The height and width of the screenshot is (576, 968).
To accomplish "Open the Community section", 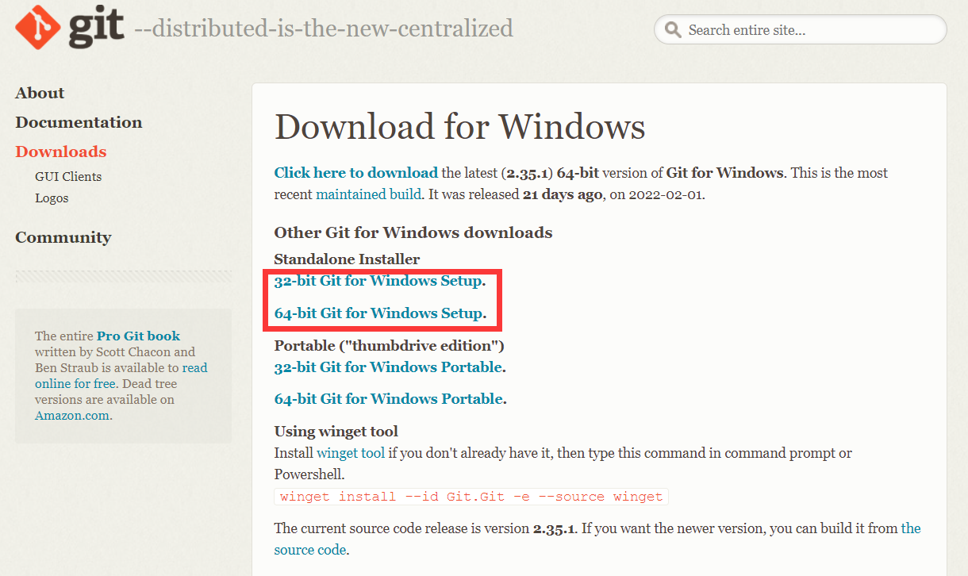I will point(63,237).
